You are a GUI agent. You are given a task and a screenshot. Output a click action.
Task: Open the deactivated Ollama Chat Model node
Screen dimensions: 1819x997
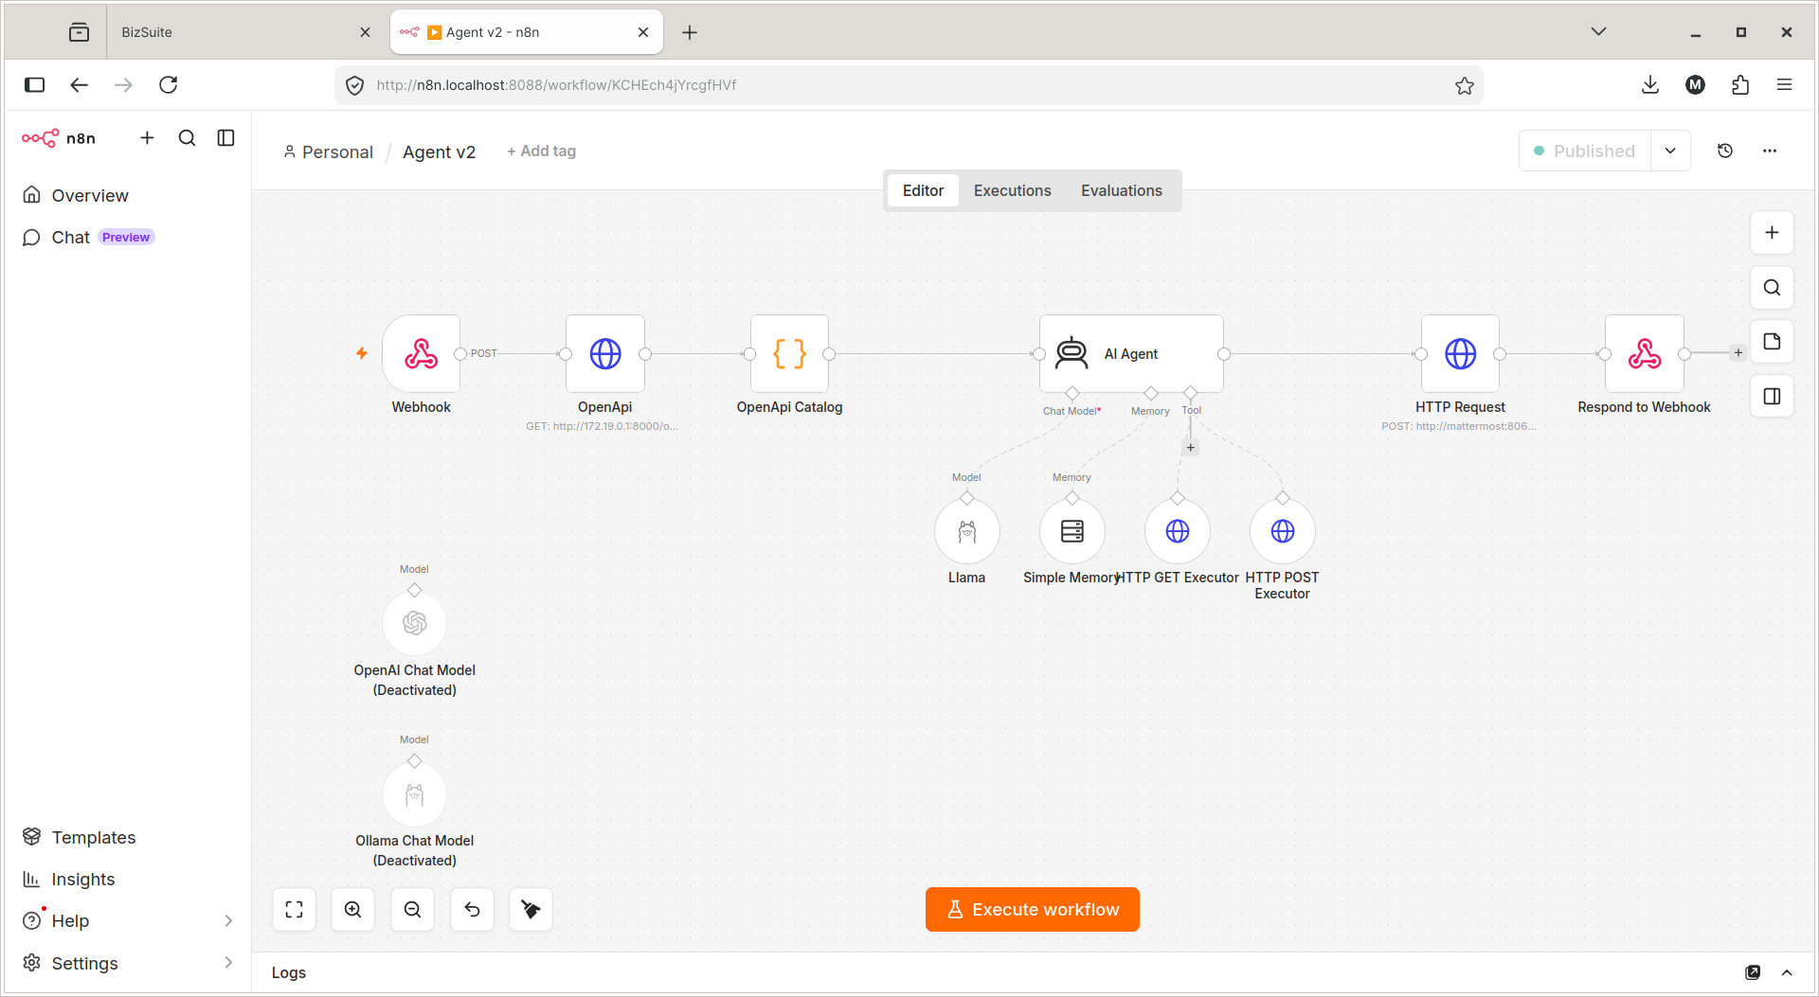coord(414,794)
